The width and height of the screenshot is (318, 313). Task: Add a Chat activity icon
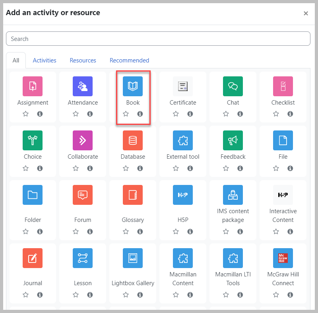tap(233, 86)
